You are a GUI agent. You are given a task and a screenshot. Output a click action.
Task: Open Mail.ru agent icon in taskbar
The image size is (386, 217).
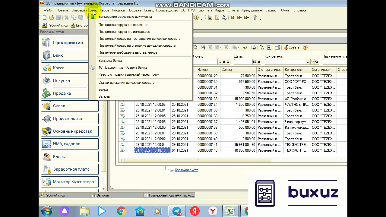click(x=140, y=211)
